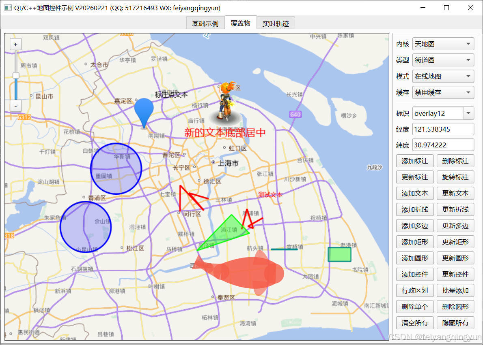The width and height of the screenshot is (483, 345).
Task: Click the 松江区 label on map
Action: pos(135,248)
